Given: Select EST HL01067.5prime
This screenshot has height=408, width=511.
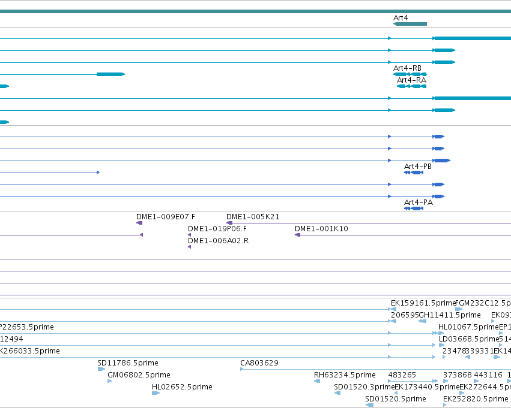Looking at the screenshot, I should [441, 333].
